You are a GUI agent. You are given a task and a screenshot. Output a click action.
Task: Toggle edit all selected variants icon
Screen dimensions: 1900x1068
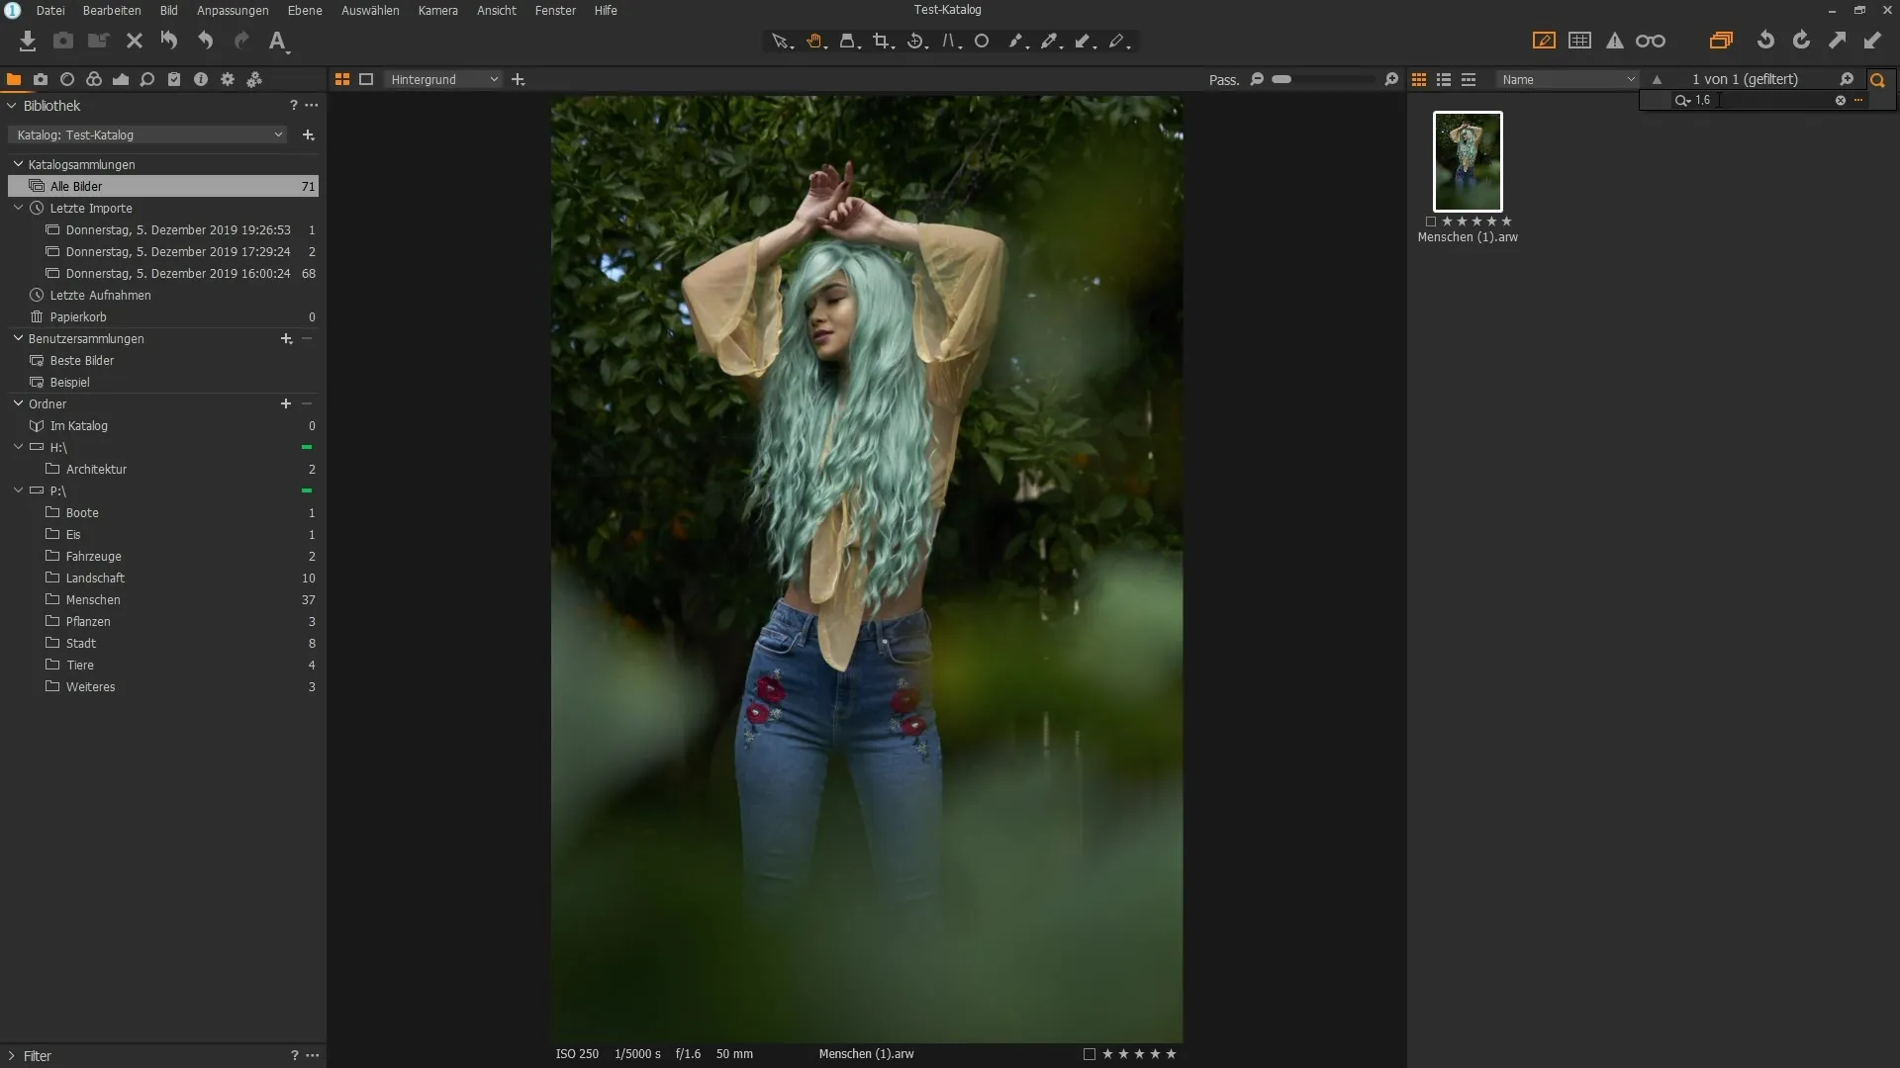(x=1722, y=41)
